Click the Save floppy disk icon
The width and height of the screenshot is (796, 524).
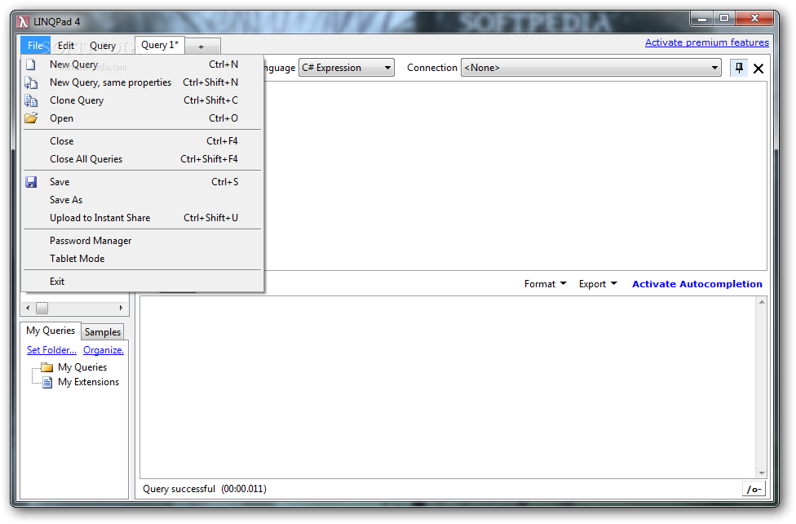[31, 182]
